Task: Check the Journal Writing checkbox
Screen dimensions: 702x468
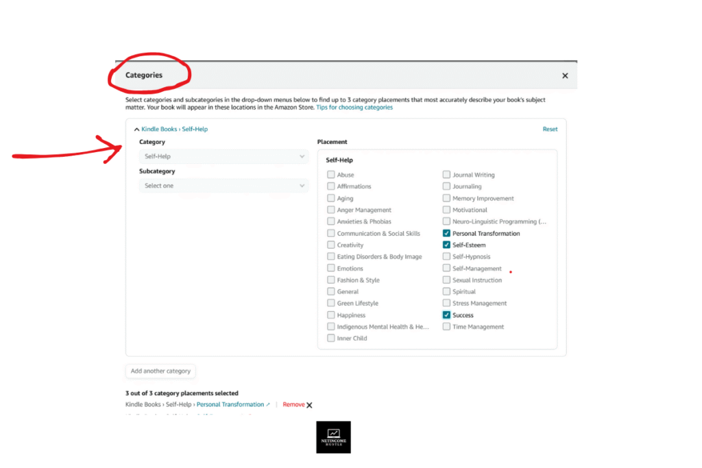Action: tap(446, 175)
